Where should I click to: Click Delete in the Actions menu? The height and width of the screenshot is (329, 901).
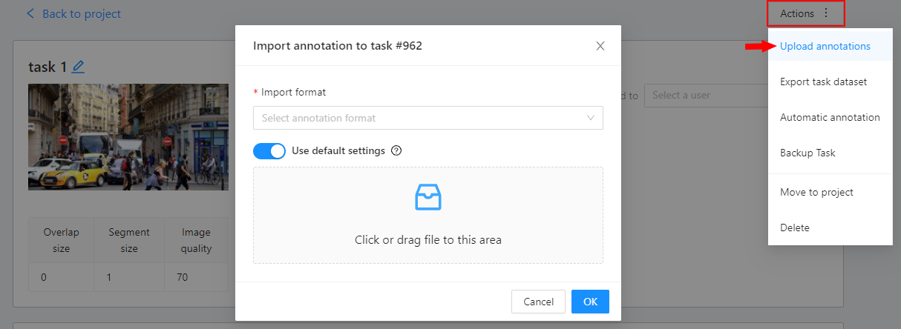(x=794, y=228)
